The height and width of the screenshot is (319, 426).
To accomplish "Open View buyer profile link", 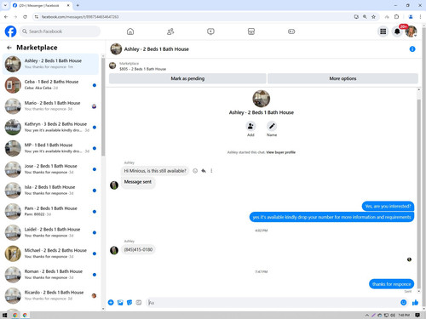I will click(x=280, y=152).
